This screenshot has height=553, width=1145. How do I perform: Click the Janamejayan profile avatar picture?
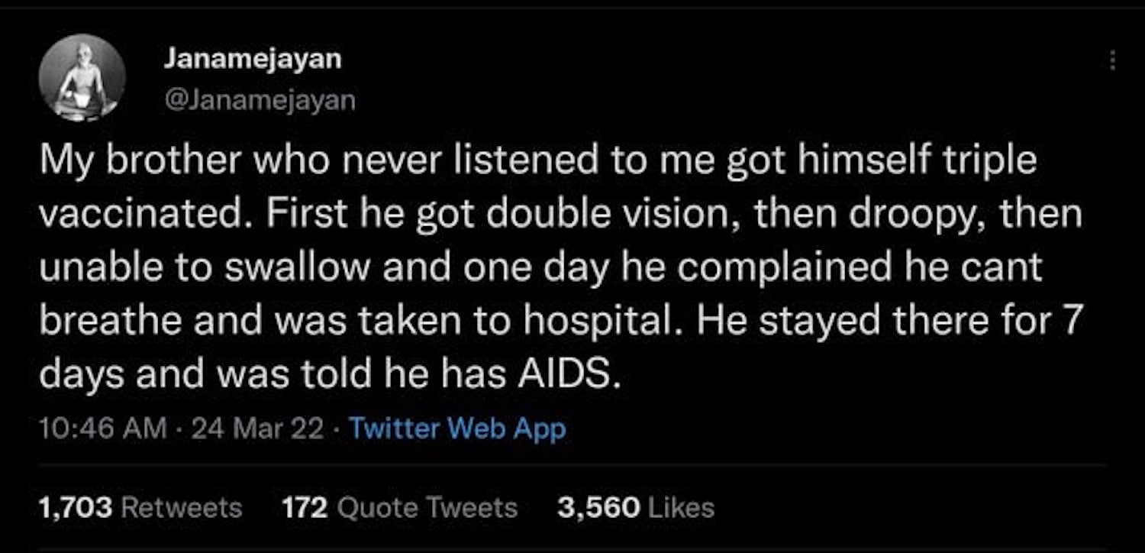(x=82, y=77)
